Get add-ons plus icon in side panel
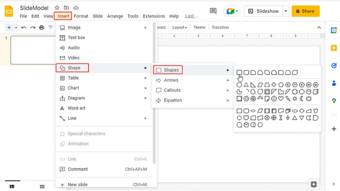Image resolution: width=340 pixels, height=191 pixels. tap(334, 129)
